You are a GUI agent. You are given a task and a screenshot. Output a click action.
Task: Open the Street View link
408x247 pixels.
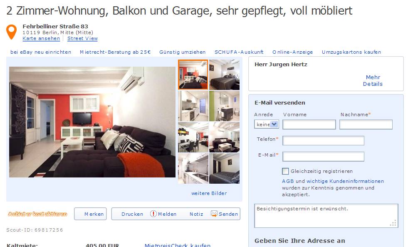pos(82,39)
